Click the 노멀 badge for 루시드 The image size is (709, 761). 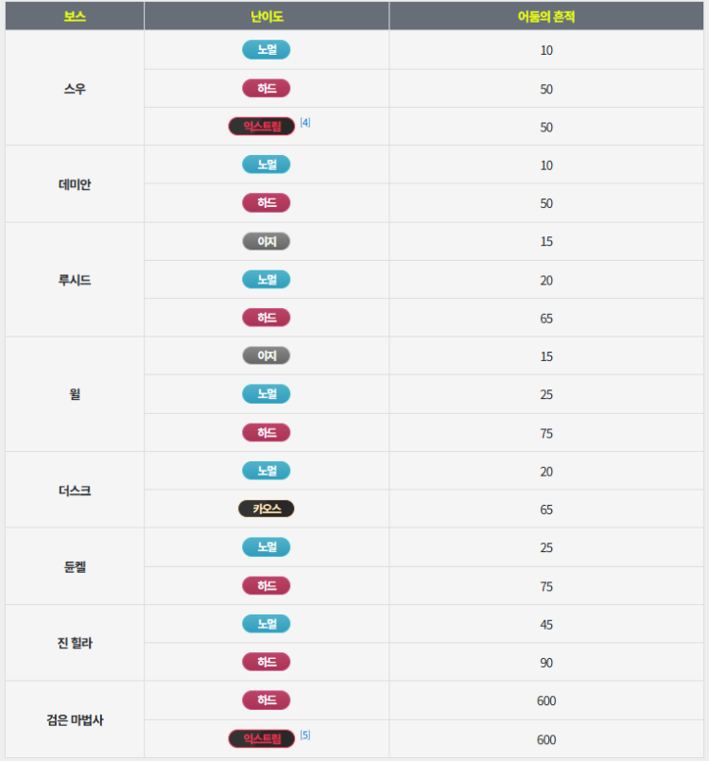tap(267, 280)
